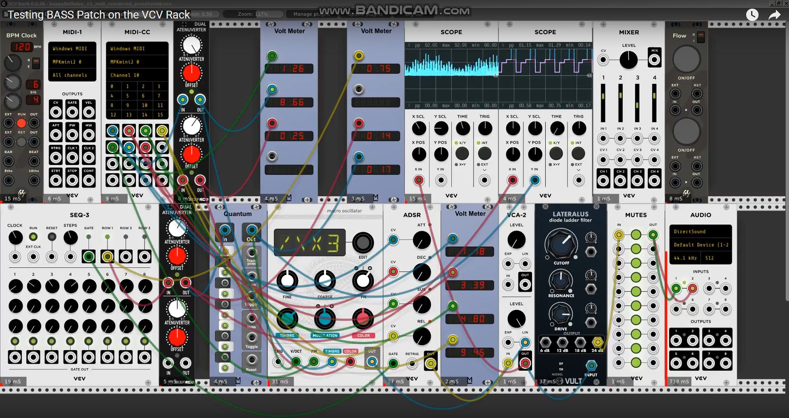This screenshot has width=789, height=418.
Task: Click the AUDIO module input 1 jack
Action: [676, 288]
